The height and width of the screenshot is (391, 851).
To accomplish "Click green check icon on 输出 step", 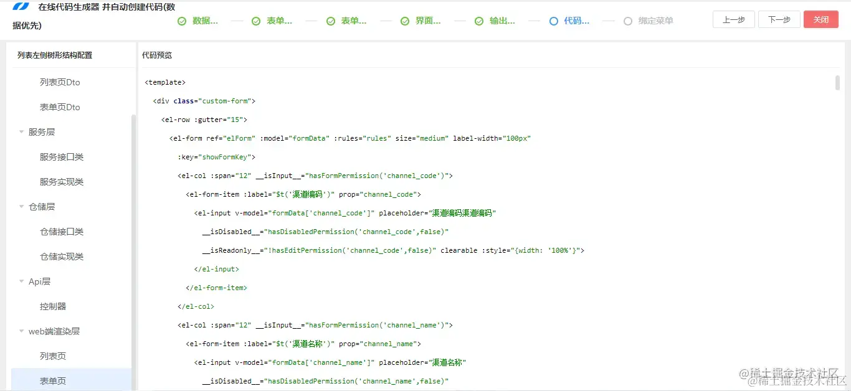I will click(479, 21).
